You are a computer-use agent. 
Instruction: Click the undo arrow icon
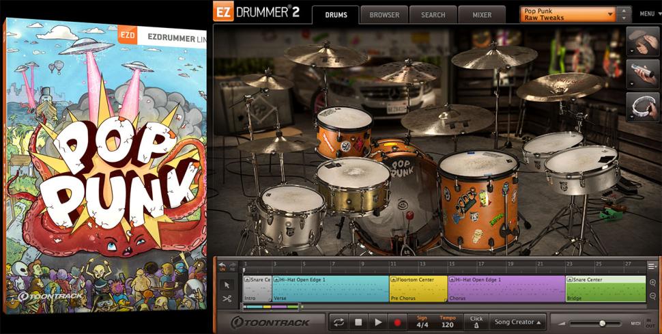(x=222, y=266)
